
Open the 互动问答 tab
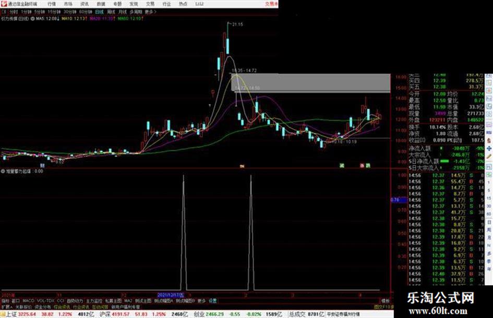point(100,307)
